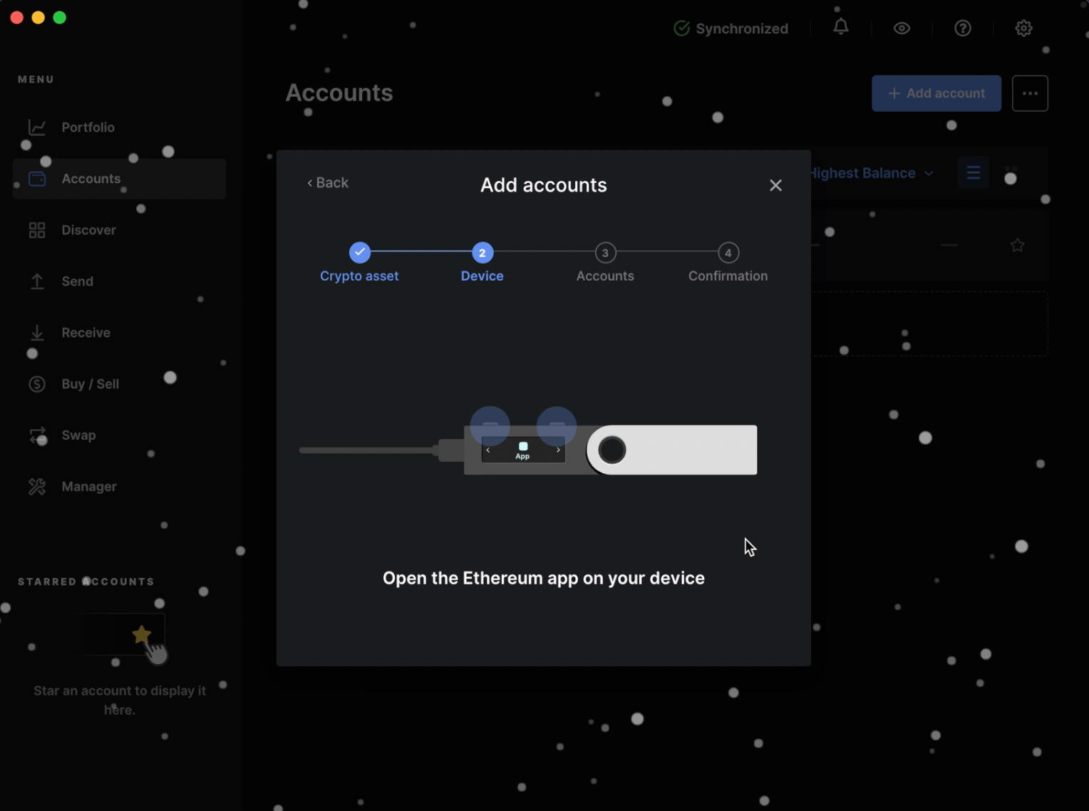Viewport: 1089px width, 811px height.
Task: Select Discover menu label
Action: 89,230
